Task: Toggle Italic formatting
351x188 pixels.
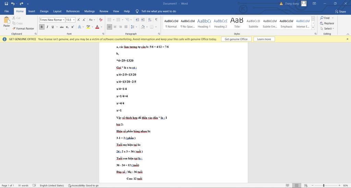Action: pyautogui.click(x=47, y=27)
